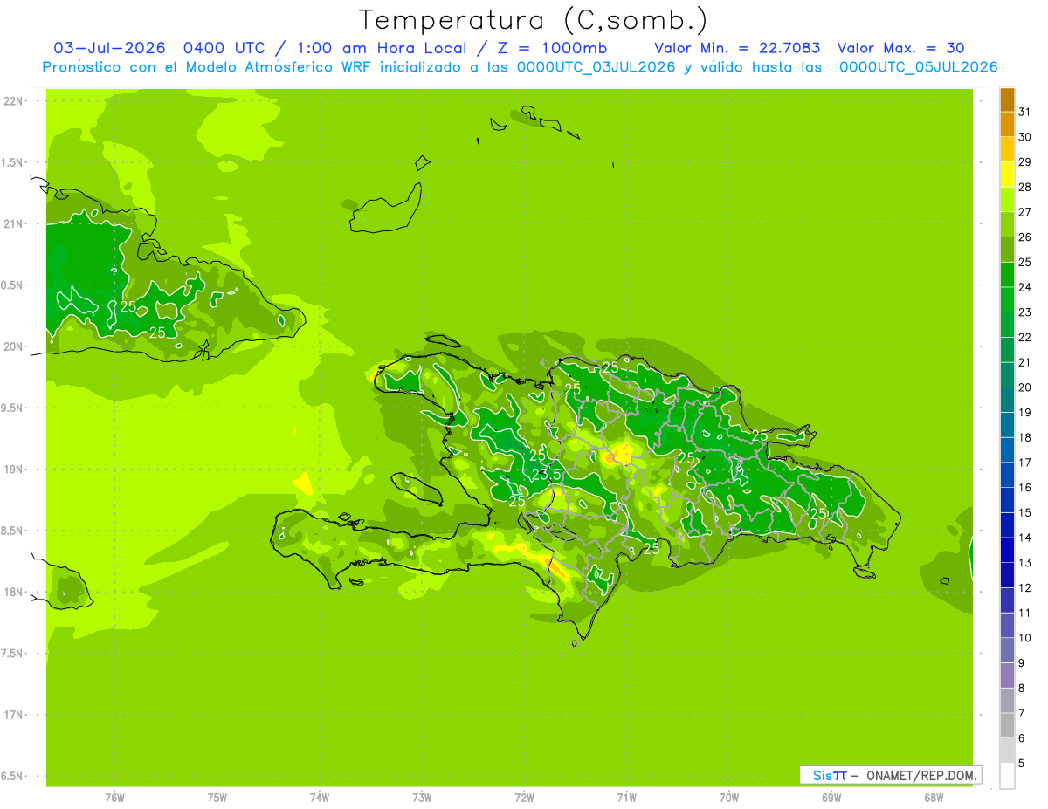This screenshot has width=1048, height=809.
Task: Click the Valor Min. = 22.7083 text
Action: [737, 48]
